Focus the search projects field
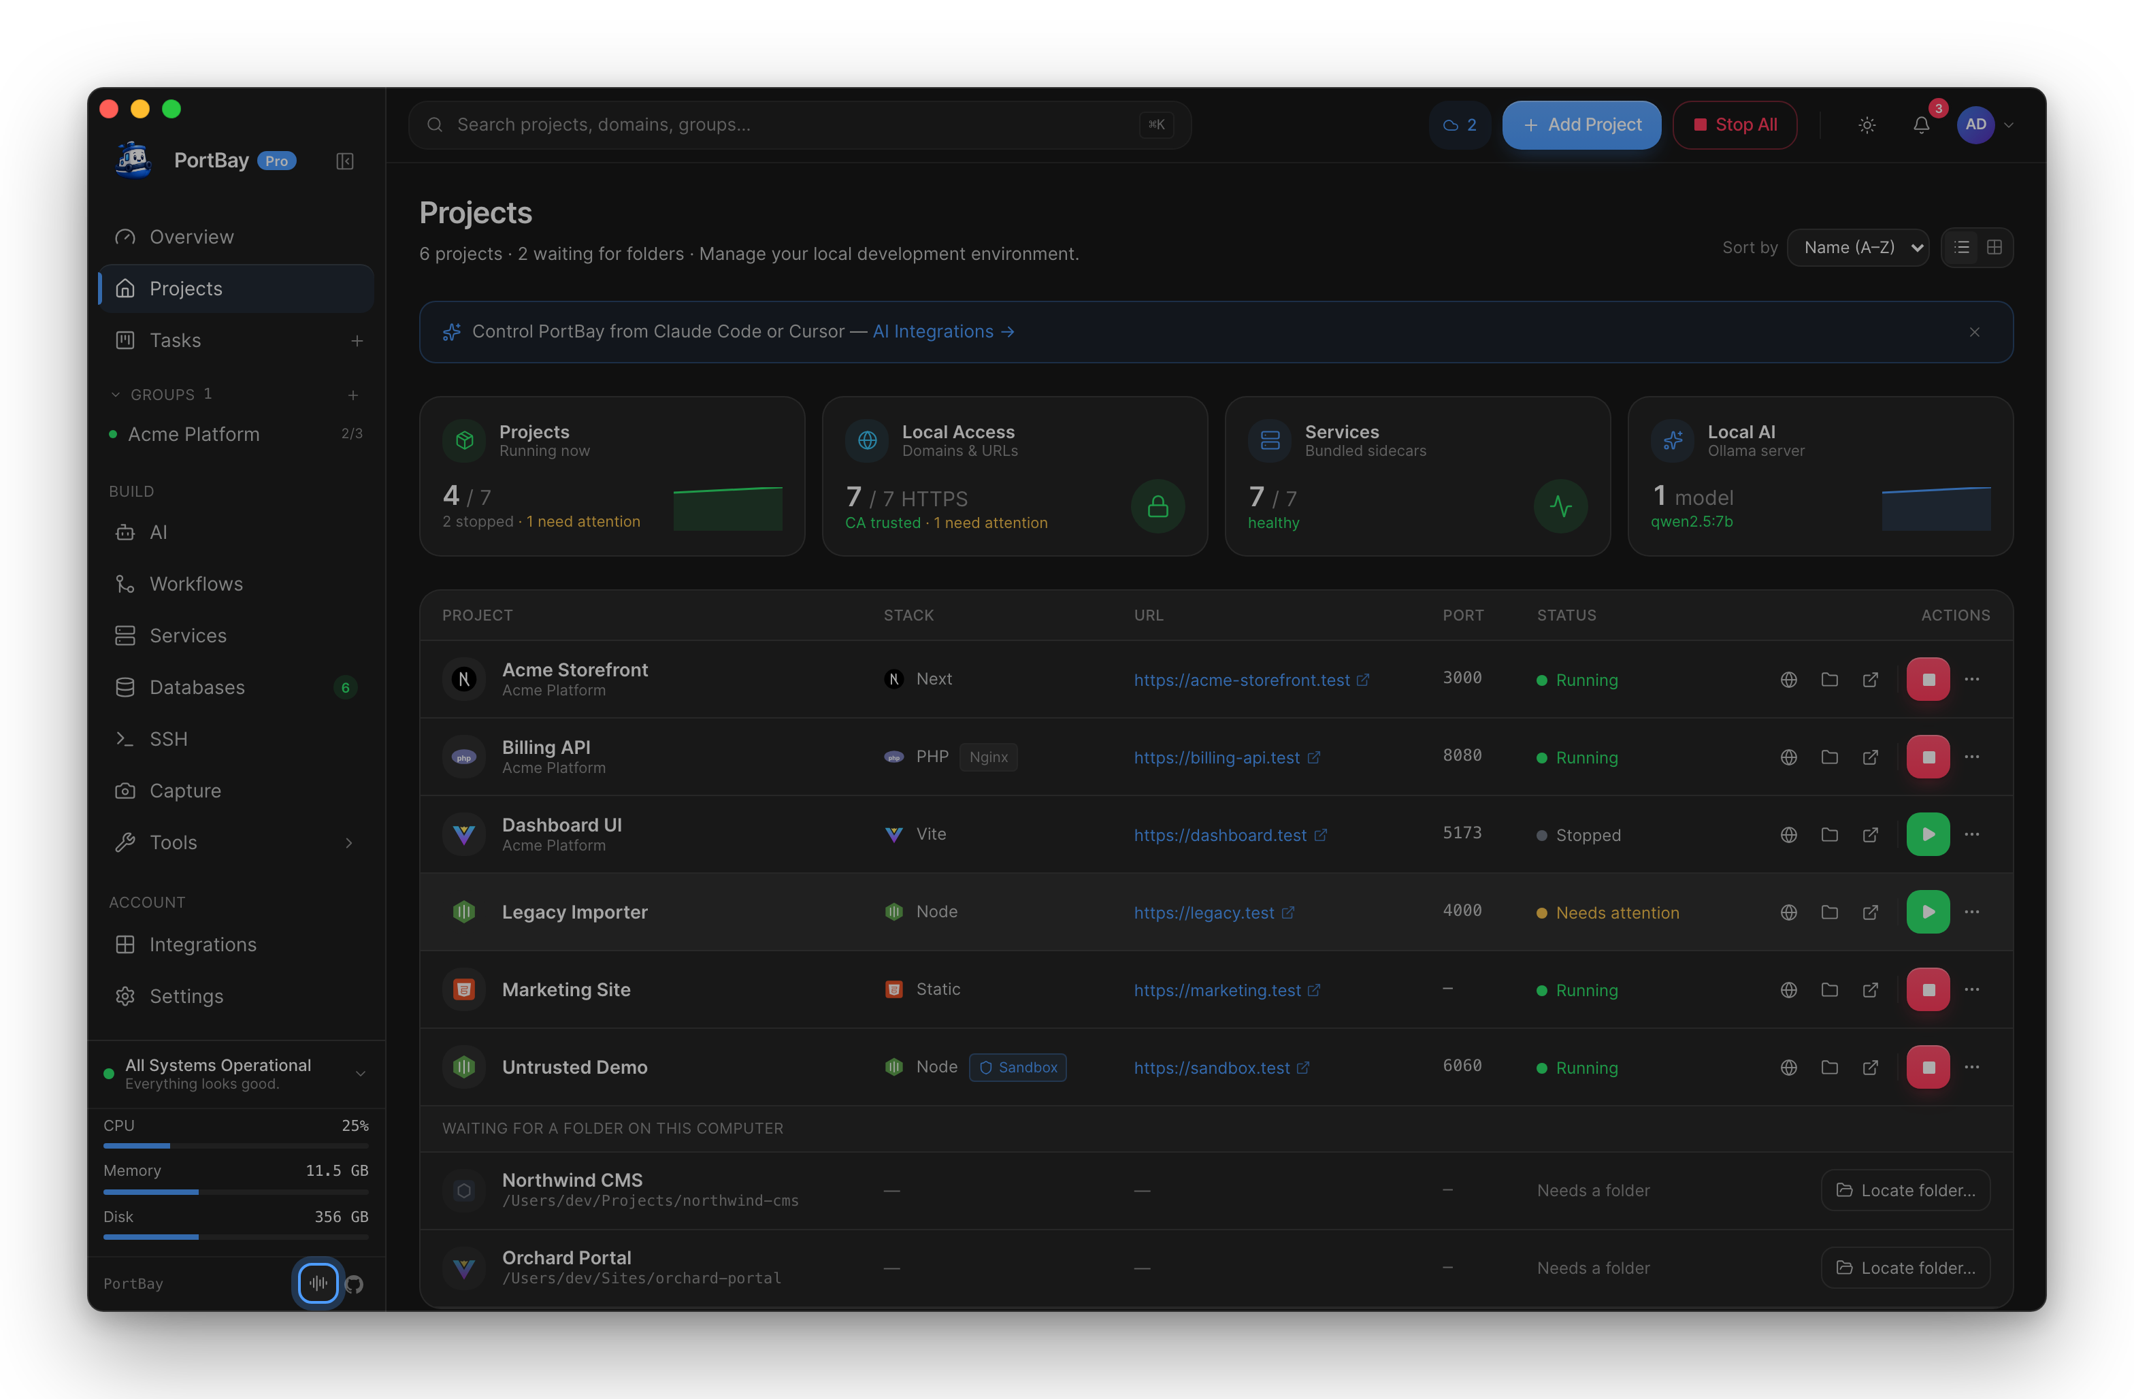 pos(799,125)
